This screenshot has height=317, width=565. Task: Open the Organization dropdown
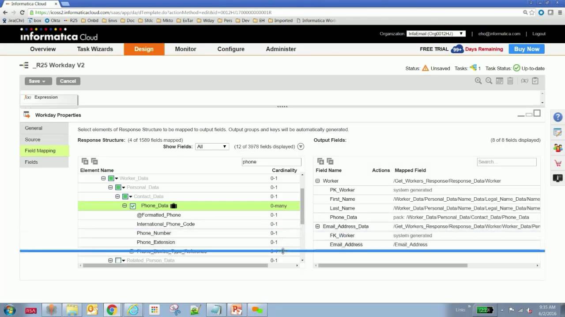(436, 33)
